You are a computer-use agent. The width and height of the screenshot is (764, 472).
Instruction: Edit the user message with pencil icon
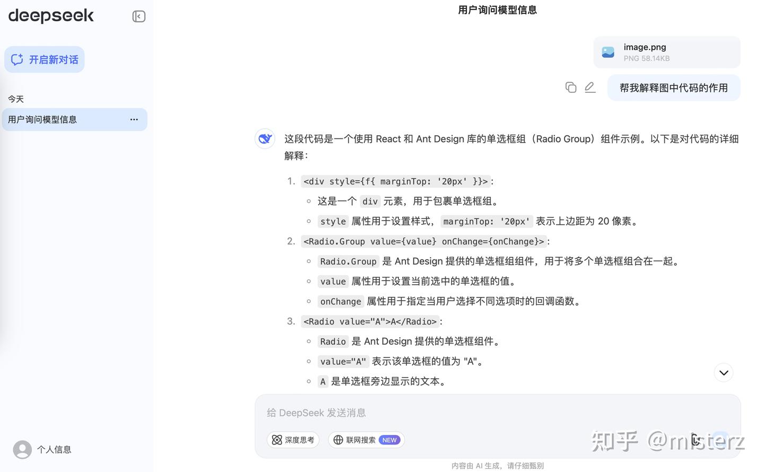coord(590,88)
